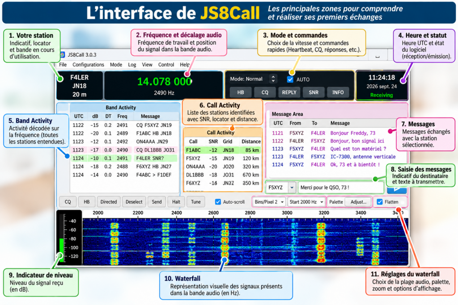The width and height of the screenshot is (458, 305).
Task: Open the palette Adjust... button
Action: (358, 202)
